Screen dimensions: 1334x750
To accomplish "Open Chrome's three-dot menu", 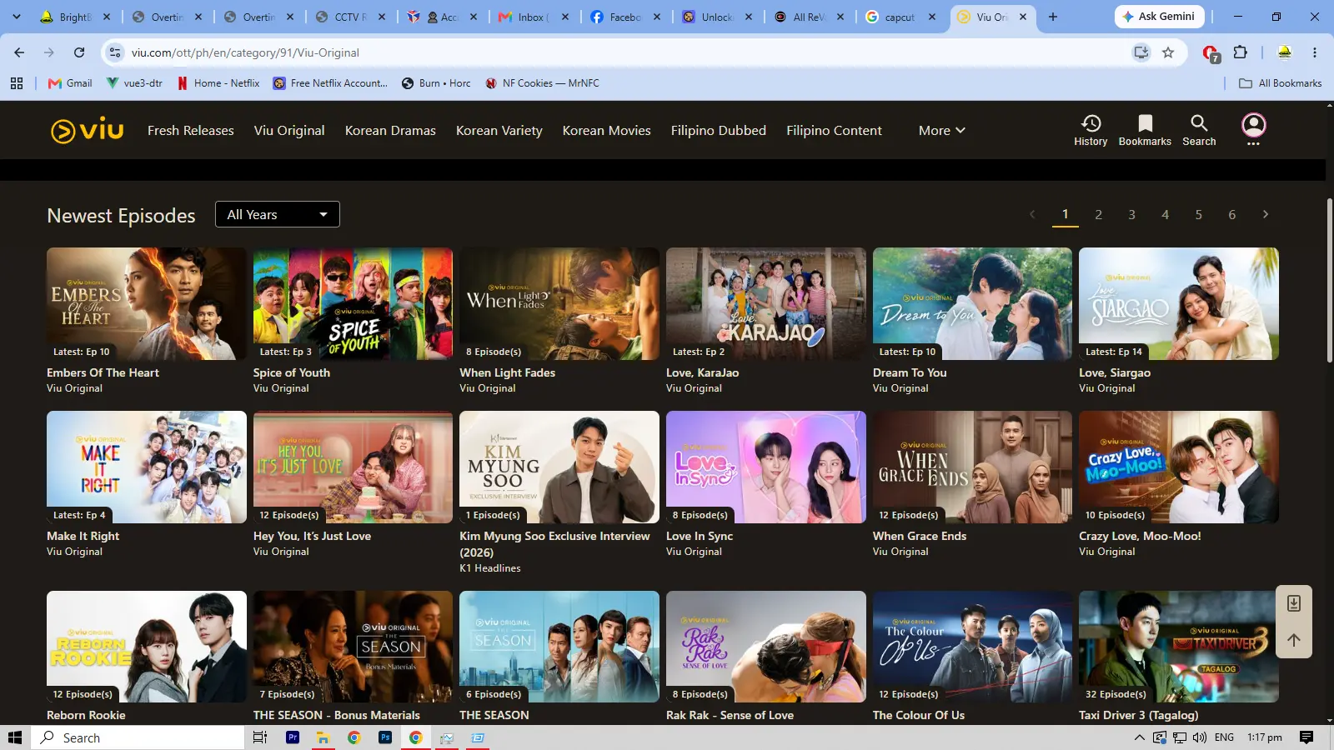I will [1315, 52].
